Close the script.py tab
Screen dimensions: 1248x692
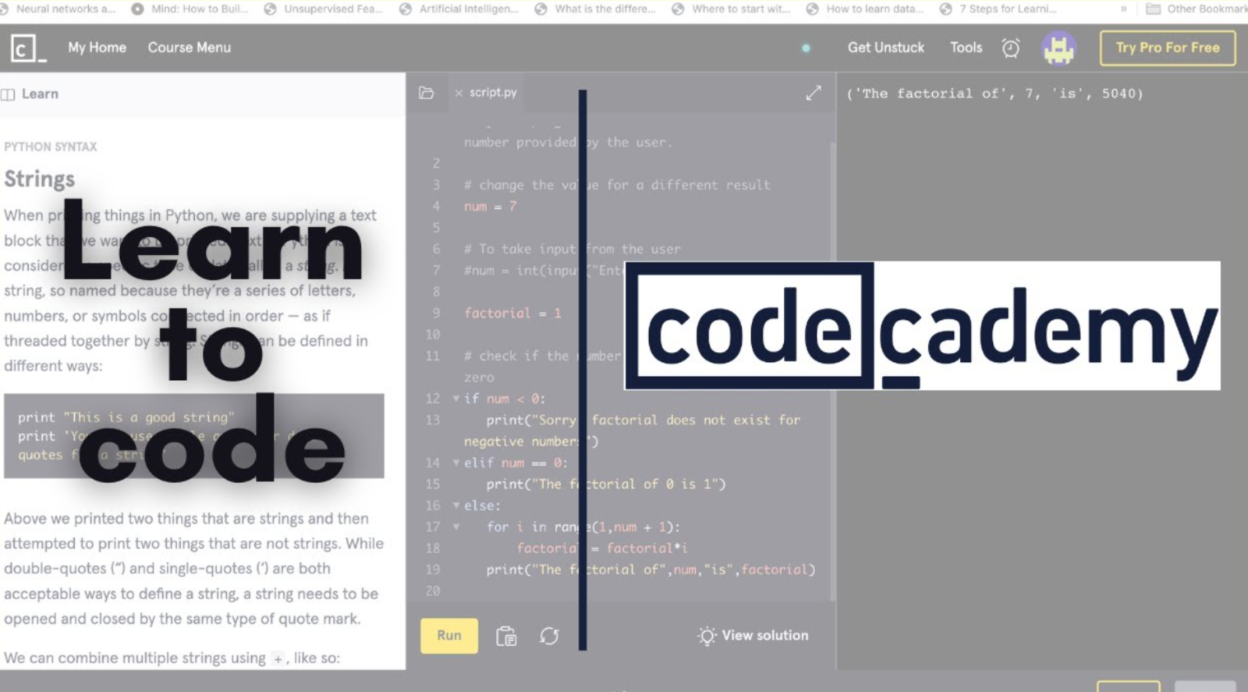[x=459, y=93]
